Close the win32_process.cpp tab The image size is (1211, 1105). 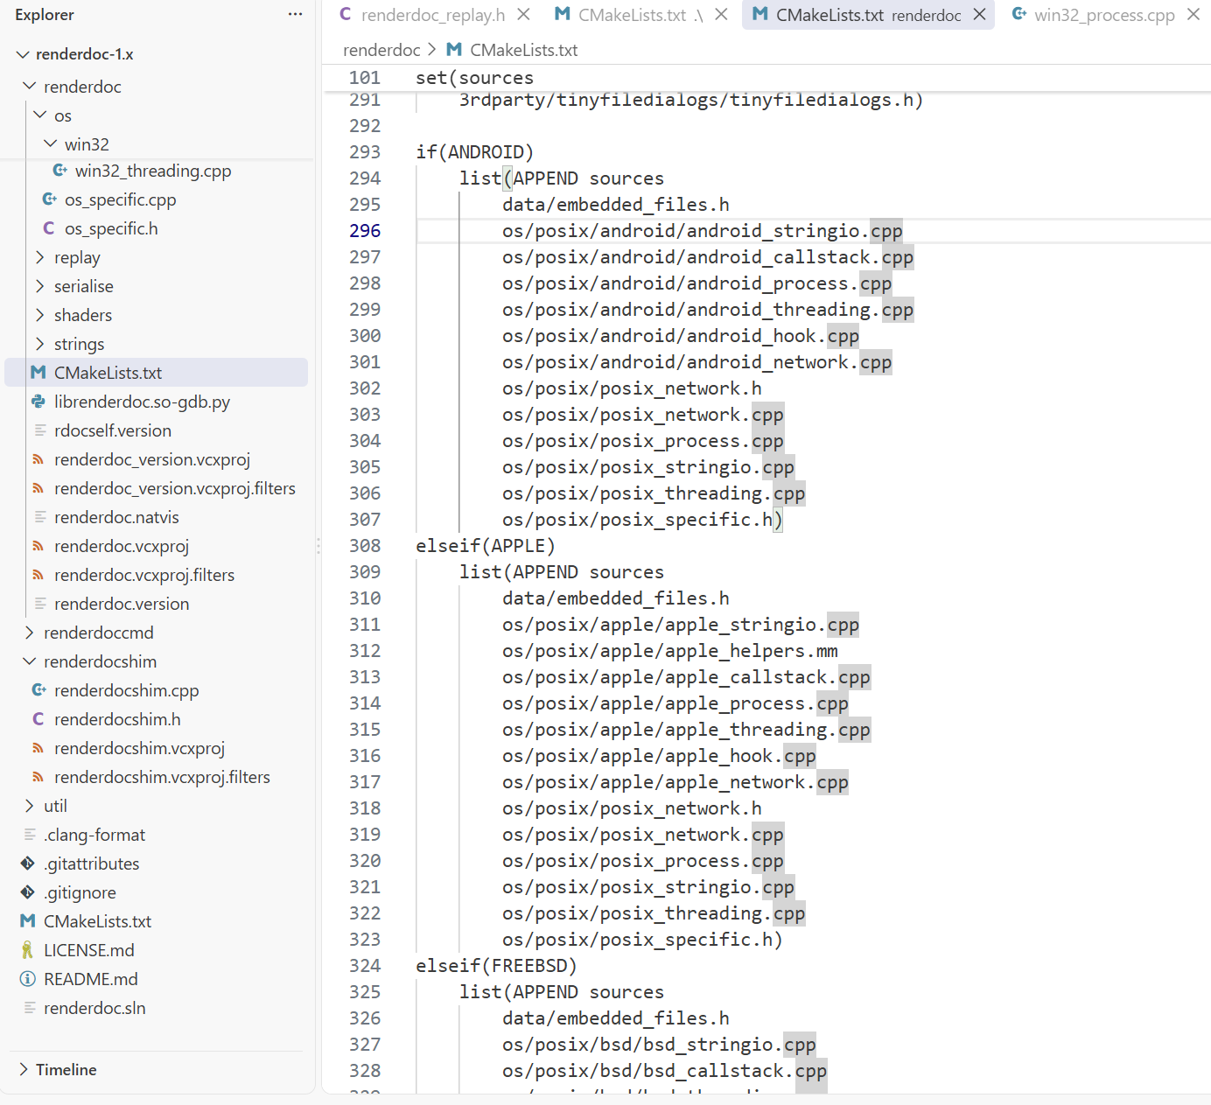pos(1193,15)
